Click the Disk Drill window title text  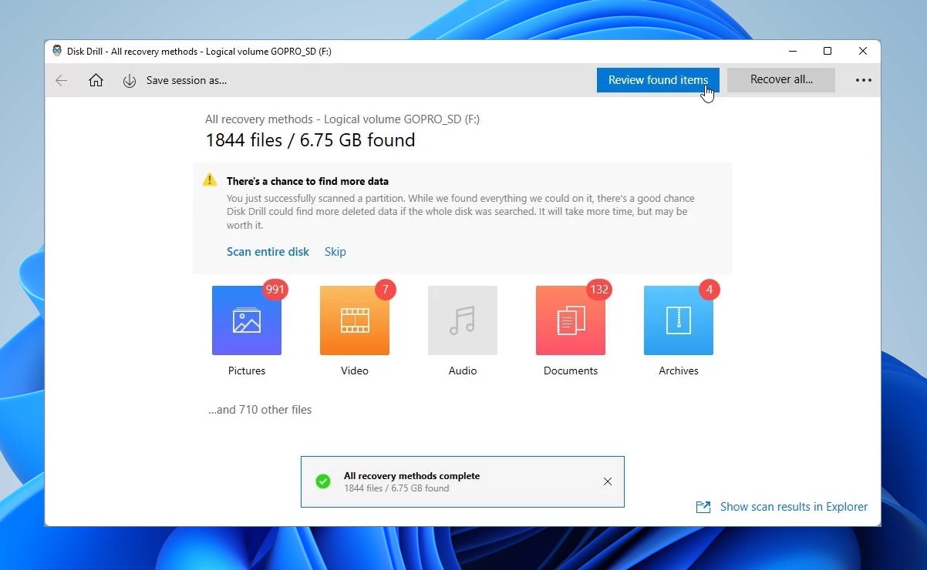pyautogui.click(x=199, y=52)
